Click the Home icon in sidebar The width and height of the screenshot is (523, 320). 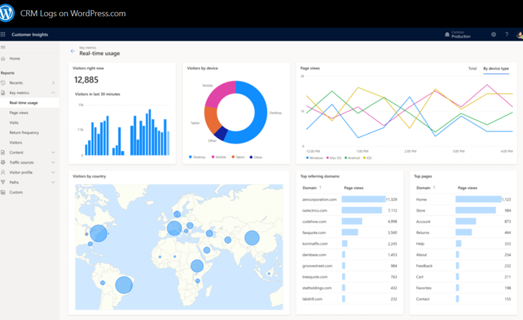(x=3, y=58)
